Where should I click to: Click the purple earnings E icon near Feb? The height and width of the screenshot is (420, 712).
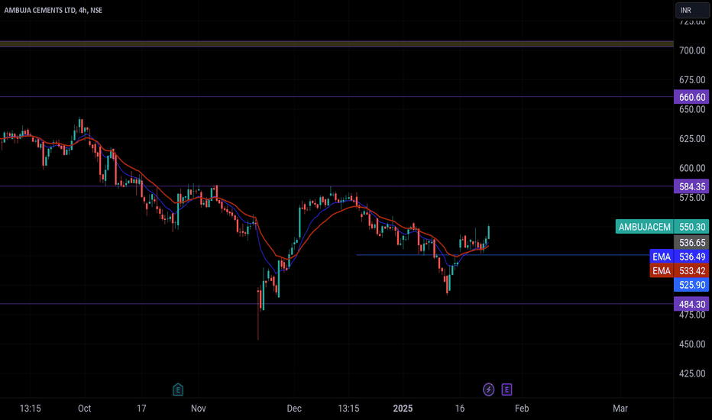click(506, 389)
